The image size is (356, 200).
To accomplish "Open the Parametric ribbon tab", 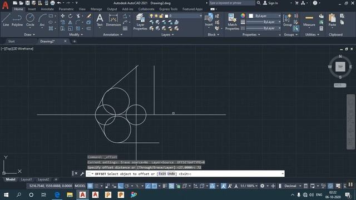I will 66,9.
